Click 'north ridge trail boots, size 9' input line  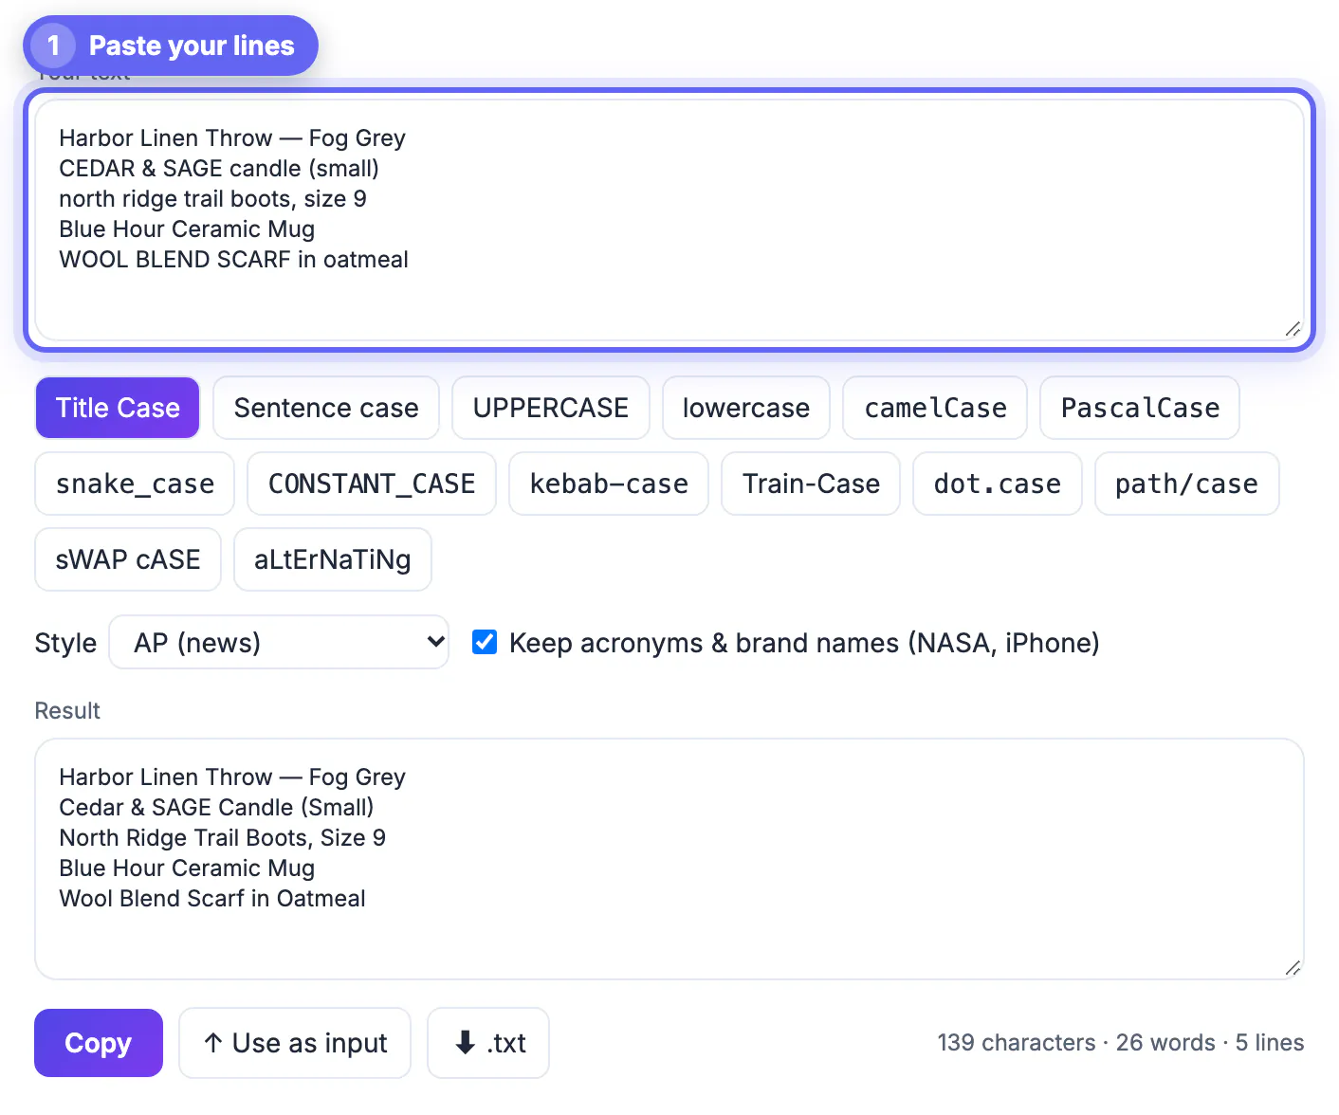pos(212,199)
